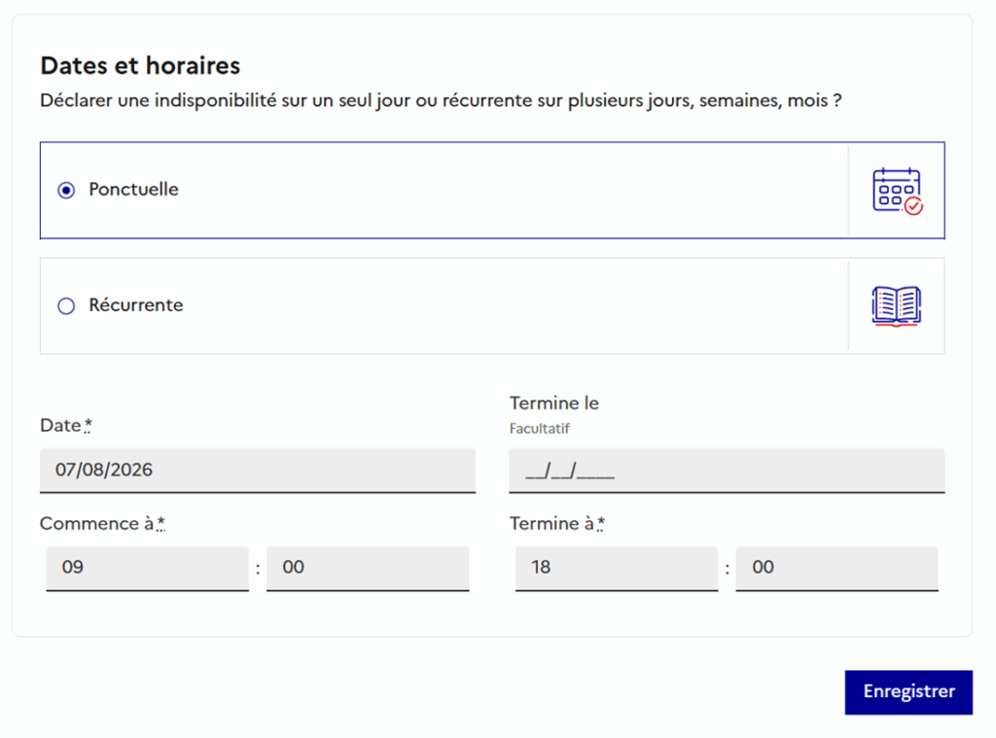The height and width of the screenshot is (738, 996).
Task: Click the Ponctuelle label text
Action: pos(133,190)
